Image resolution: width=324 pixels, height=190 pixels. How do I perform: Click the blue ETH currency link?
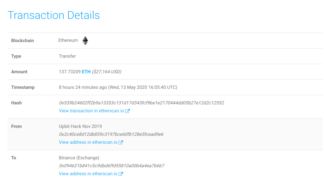tap(86, 72)
